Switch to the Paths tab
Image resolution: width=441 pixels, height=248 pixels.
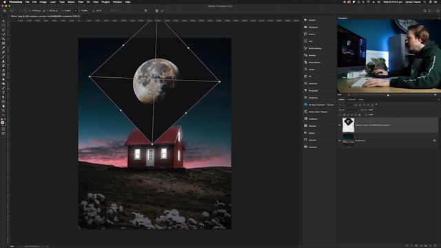click(x=361, y=99)
